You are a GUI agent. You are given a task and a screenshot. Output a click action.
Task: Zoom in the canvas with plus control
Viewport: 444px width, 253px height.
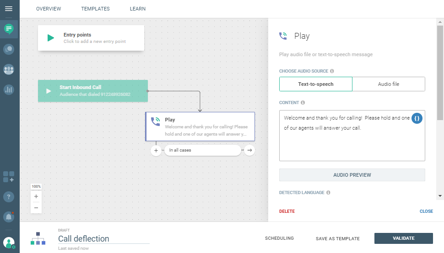click(x=36, y=196)
